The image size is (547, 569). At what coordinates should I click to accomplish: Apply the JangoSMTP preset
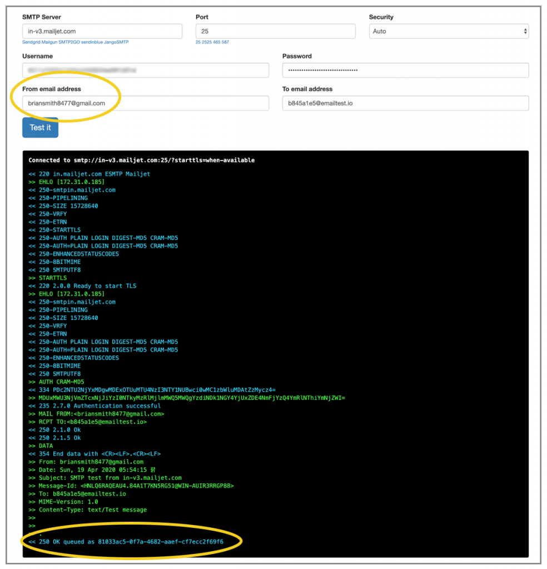(116, 43)
